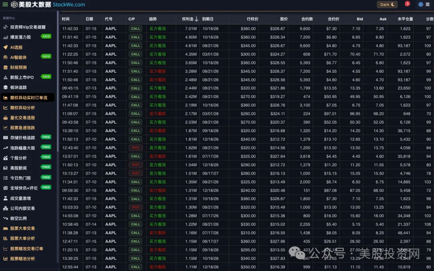
Task: Sort by the 日期 column header
Action: coord(89,19)
